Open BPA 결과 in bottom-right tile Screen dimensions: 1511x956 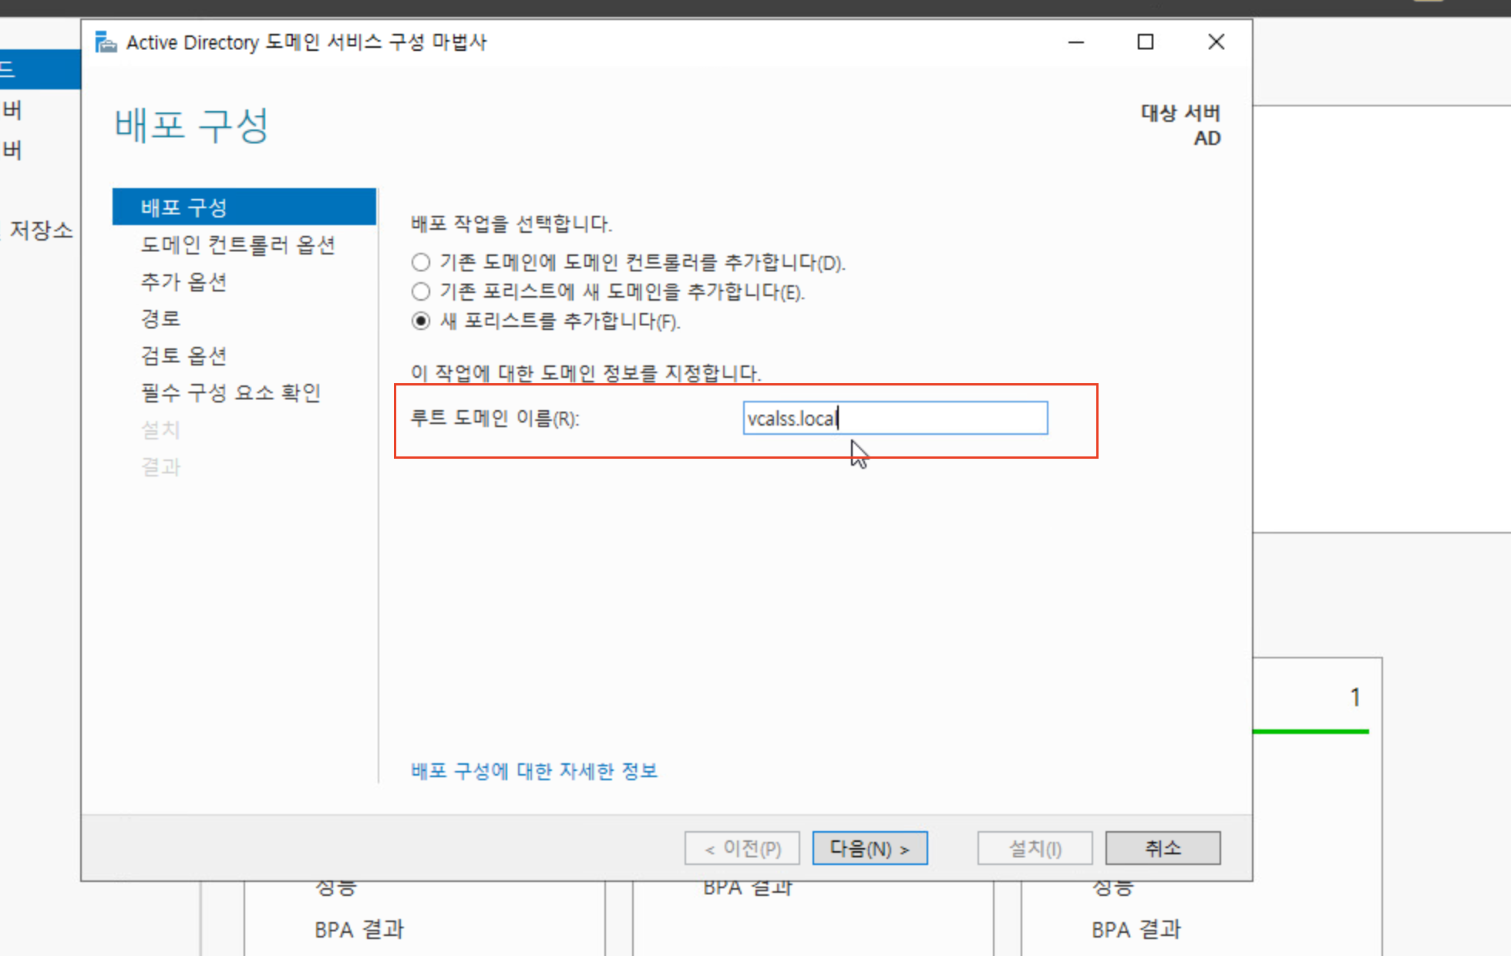pos(1136,930)
